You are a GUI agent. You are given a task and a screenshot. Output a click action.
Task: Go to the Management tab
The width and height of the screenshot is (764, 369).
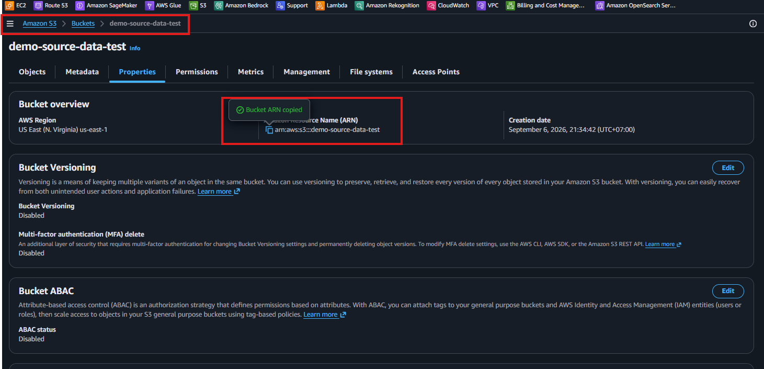point(306,72)
